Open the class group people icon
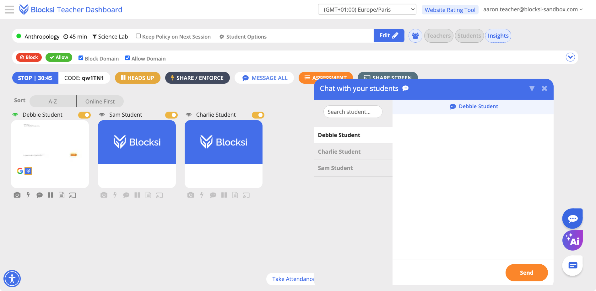The height and width of the screenshot is (291, 596). coord(415,36)
